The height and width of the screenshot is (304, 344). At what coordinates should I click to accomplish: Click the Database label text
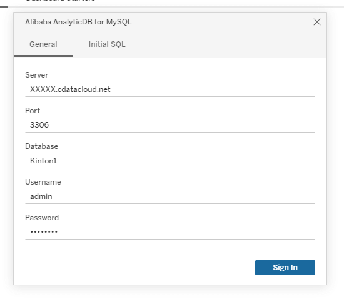coord(42,146)
